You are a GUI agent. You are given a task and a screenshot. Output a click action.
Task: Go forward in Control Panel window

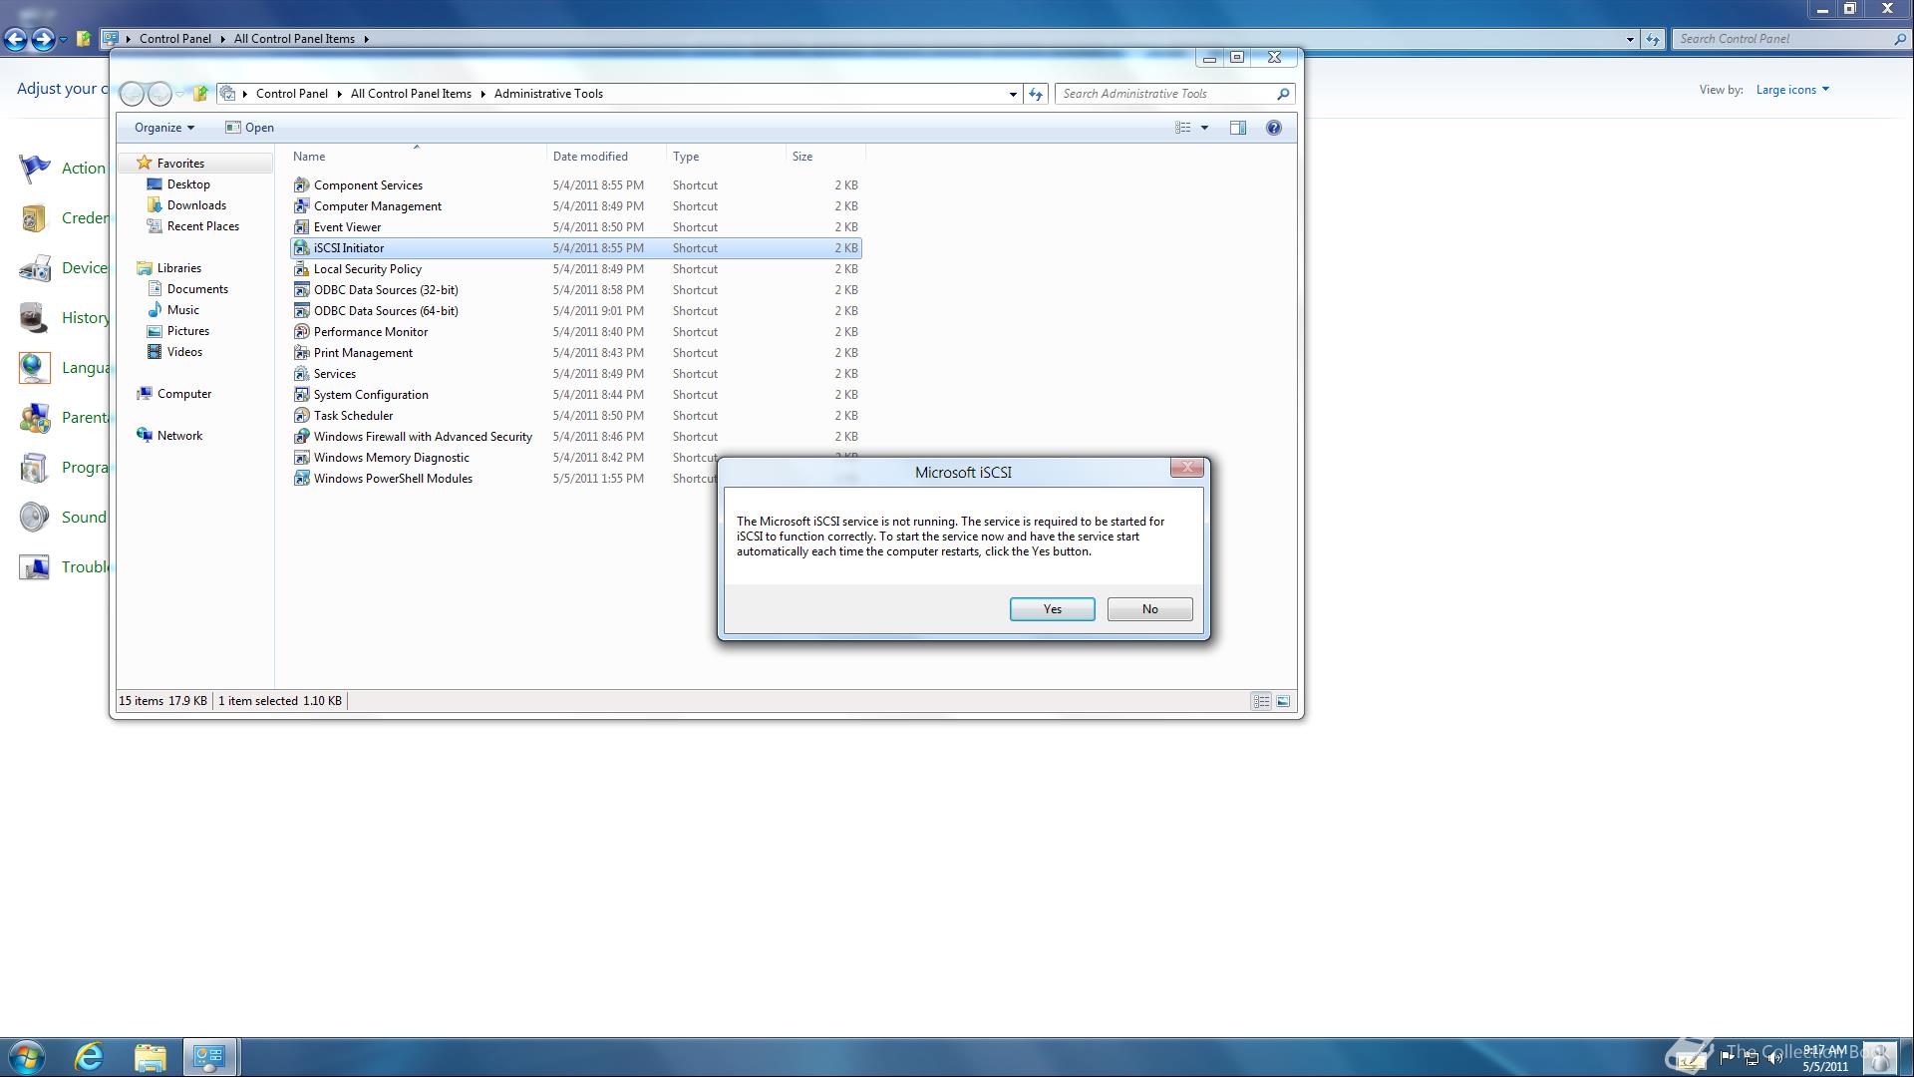tap(43, 39)
